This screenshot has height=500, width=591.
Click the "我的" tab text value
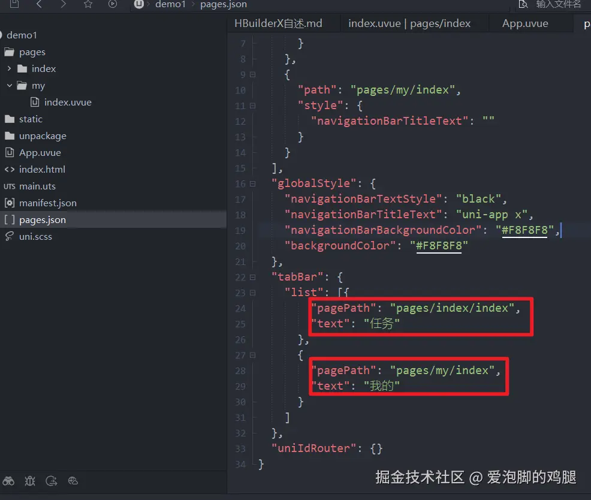381,385
